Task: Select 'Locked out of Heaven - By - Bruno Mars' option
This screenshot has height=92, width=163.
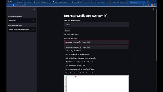Action: [x=96, y=47]
